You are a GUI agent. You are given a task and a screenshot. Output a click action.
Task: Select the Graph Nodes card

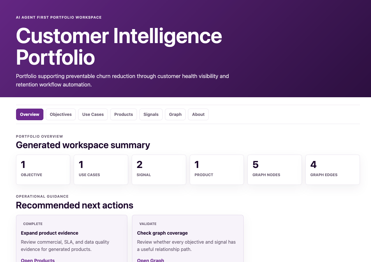275,170
